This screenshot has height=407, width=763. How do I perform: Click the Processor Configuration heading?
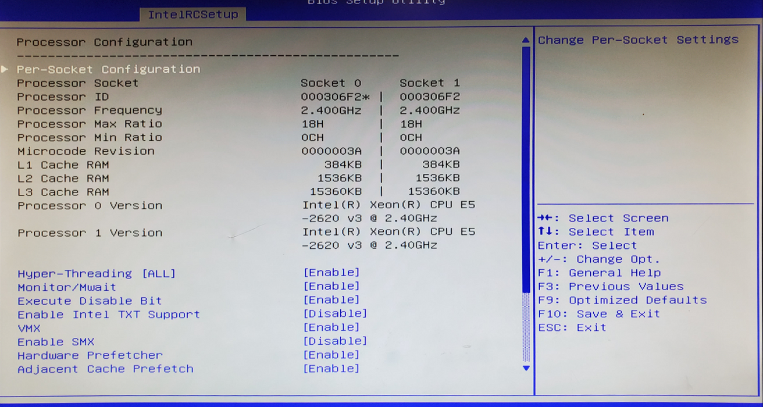(104, 42)
